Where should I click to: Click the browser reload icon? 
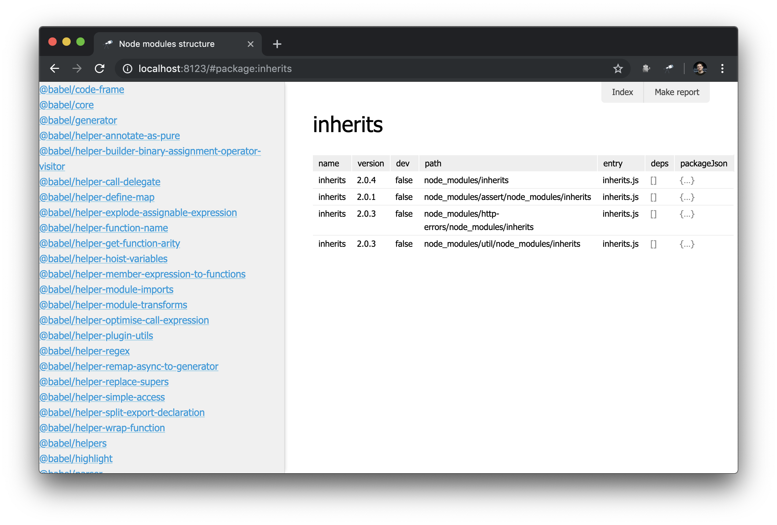[100, 69]
